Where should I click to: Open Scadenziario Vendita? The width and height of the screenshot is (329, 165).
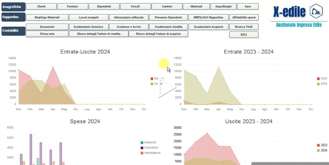168,27
